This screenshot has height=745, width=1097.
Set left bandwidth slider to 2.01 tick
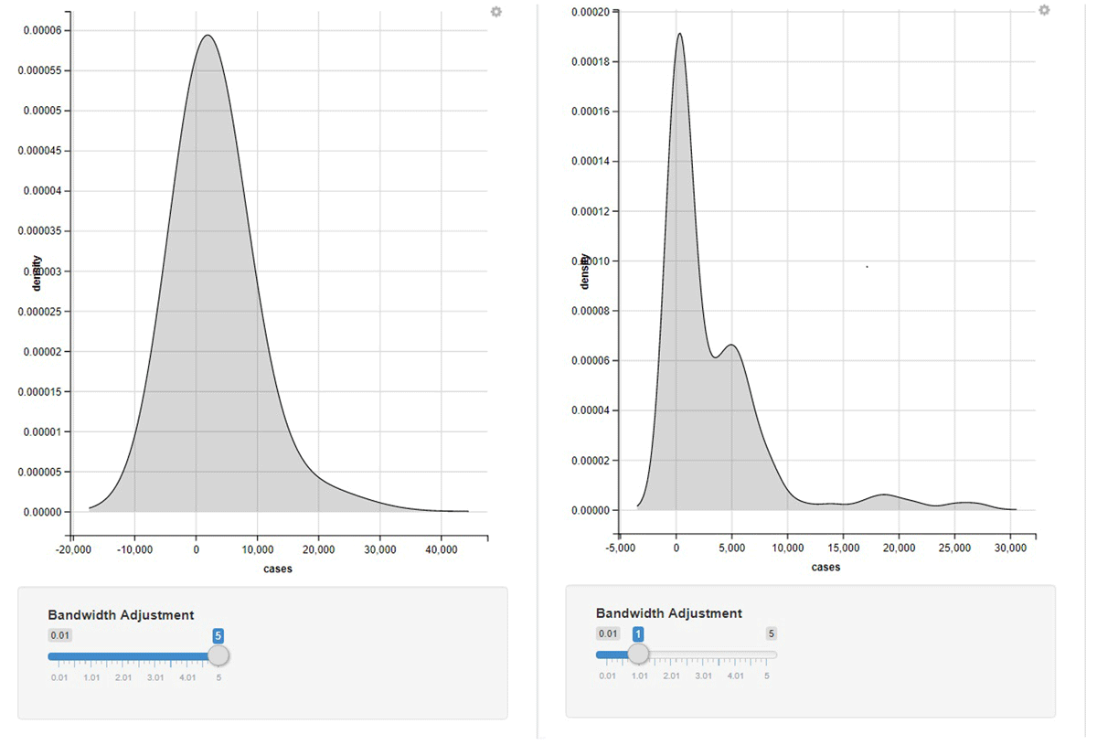click(x=123, y=656)
